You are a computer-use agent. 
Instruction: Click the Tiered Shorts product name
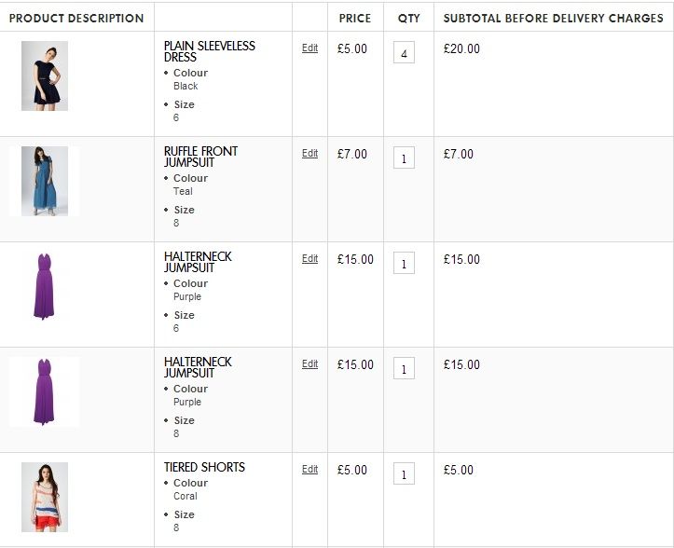pyautogui.click(x=204, y=467)
